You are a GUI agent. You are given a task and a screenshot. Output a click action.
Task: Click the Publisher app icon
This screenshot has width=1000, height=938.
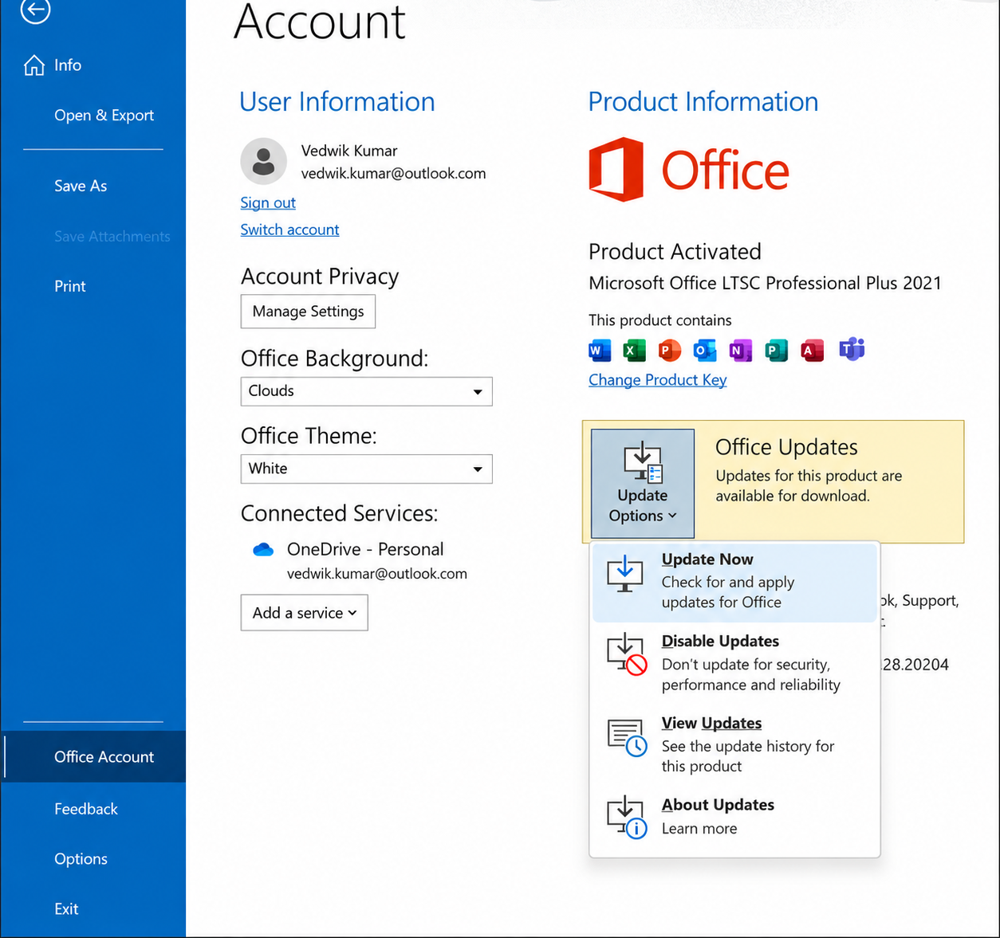[x=776, y=350]
